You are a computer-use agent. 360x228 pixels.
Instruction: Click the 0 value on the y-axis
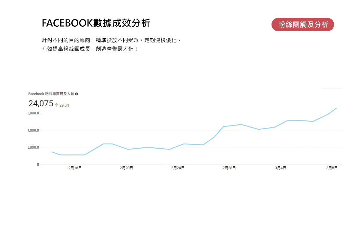click(x=38, y=164)
